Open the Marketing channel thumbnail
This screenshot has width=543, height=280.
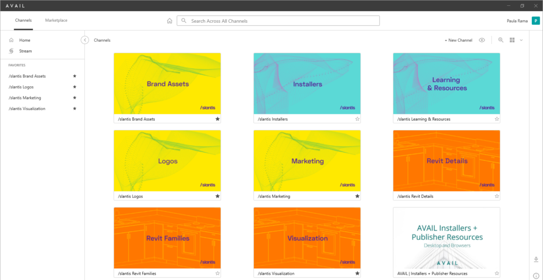pos(307,161)
